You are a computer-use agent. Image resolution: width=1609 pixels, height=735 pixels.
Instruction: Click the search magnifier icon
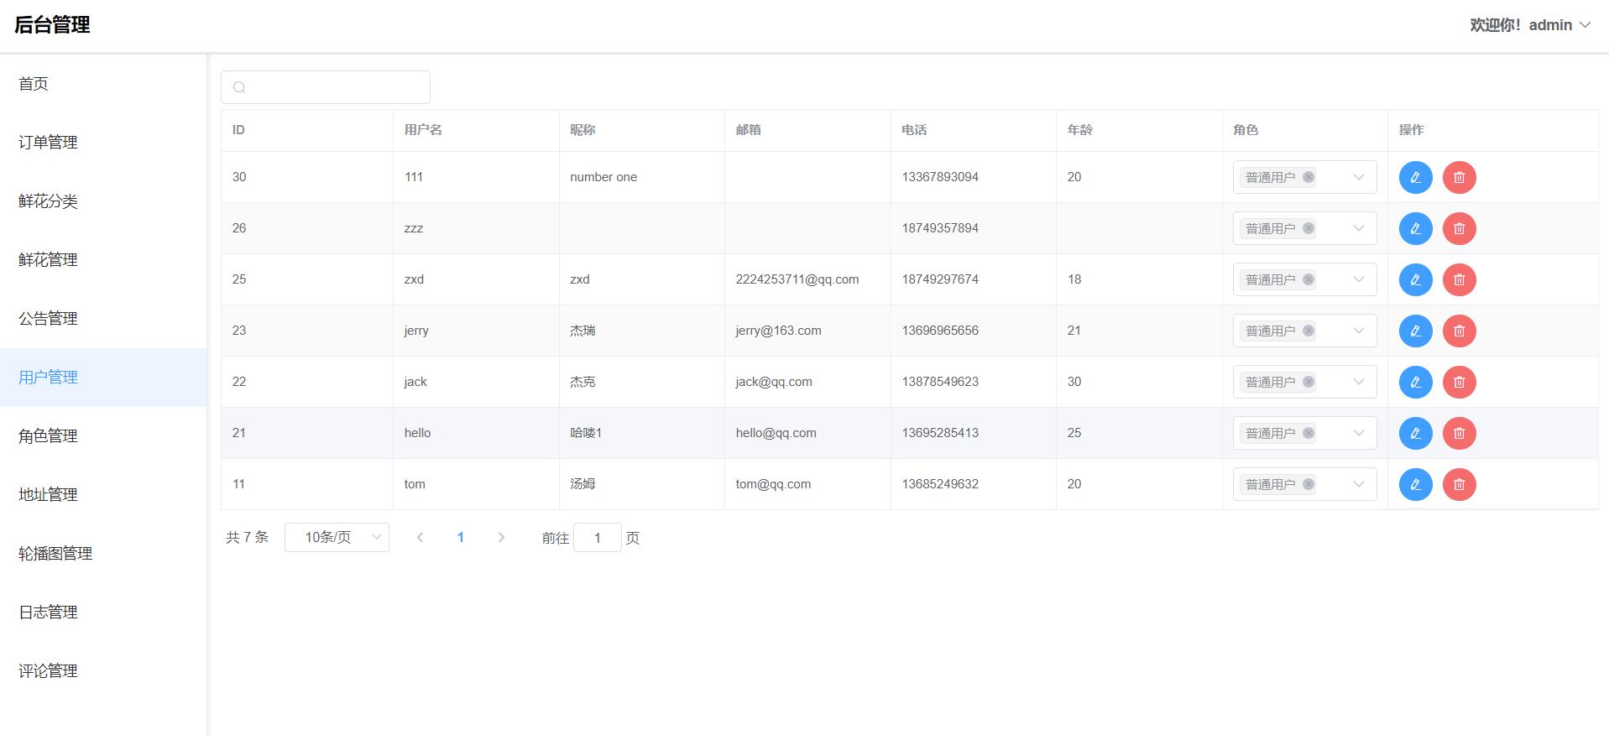tap(239, 87)
